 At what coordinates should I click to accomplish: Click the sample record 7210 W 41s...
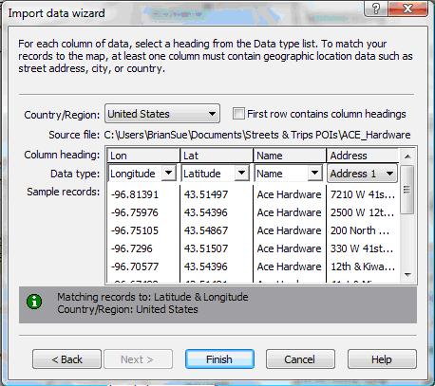pyautogui.click(x=363, y=194)
